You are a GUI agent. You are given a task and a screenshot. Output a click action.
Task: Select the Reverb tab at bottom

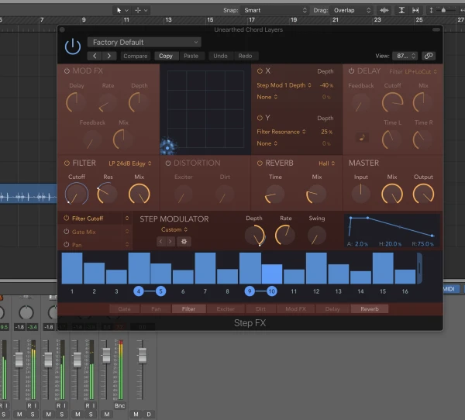click(x=370, y=309)
